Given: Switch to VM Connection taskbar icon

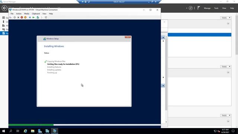Looking at the screenshot, I should [x=55, y=131].
